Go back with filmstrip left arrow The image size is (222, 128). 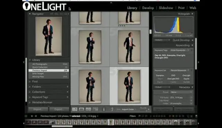(x=32, y=116)
